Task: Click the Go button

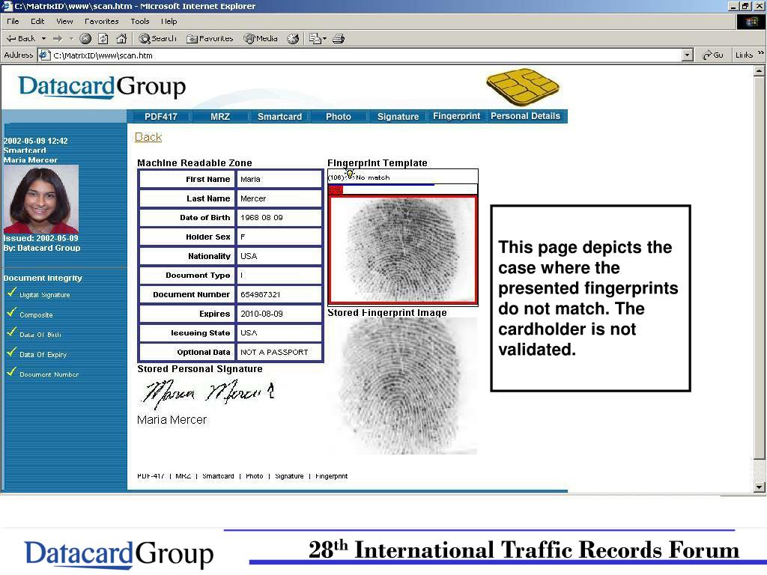Action: click(x=713, y=55)
